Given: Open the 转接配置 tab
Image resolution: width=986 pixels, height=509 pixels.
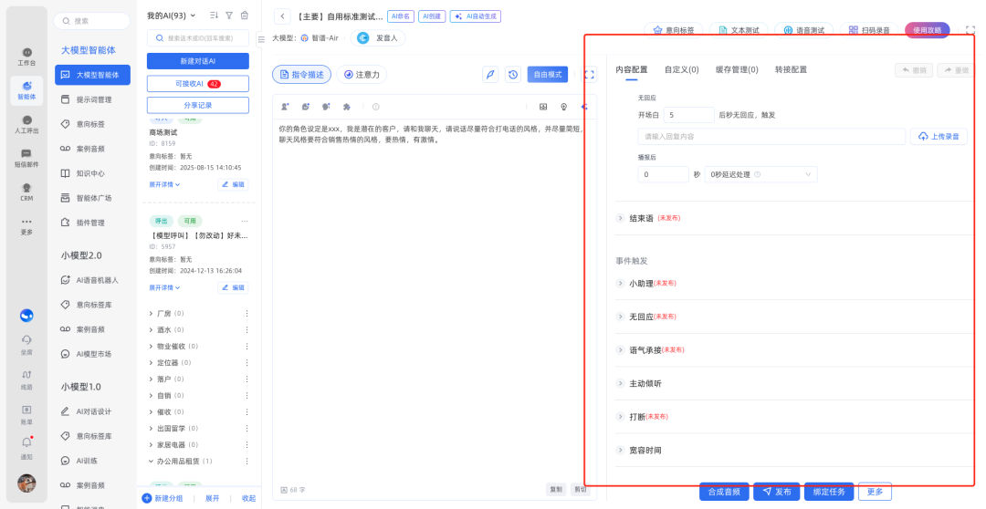Looking at the screenshot, I should [791, 69].
